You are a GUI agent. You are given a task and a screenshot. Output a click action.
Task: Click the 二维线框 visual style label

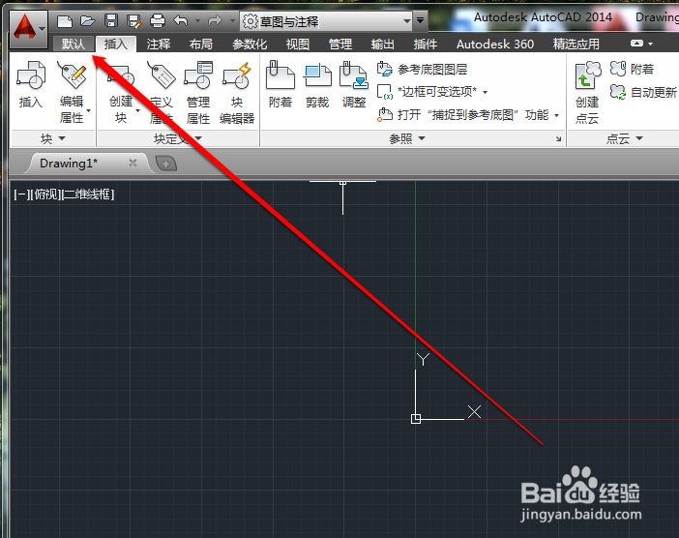tap(88, 194)
